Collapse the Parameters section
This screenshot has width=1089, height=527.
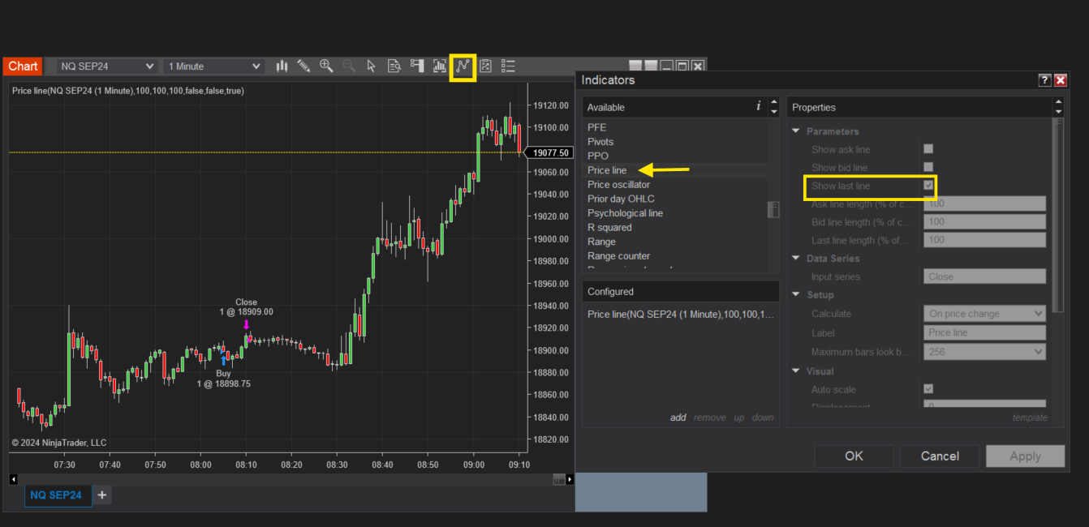click(x=797, y=131)
